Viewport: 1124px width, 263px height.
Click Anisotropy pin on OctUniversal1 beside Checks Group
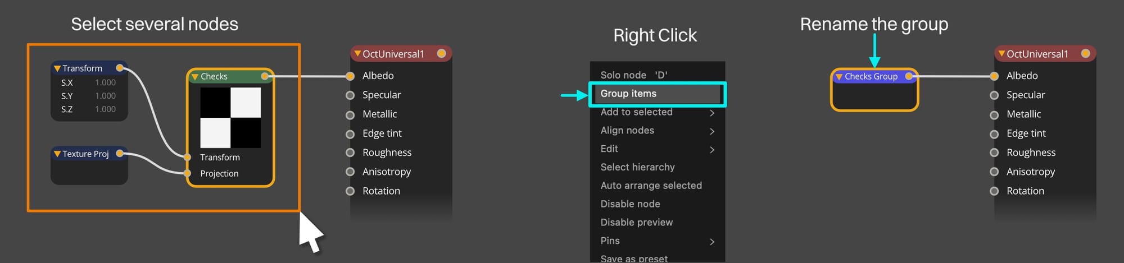994,172
